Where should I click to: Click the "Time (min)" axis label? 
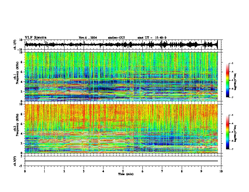[x=126, y=174]
